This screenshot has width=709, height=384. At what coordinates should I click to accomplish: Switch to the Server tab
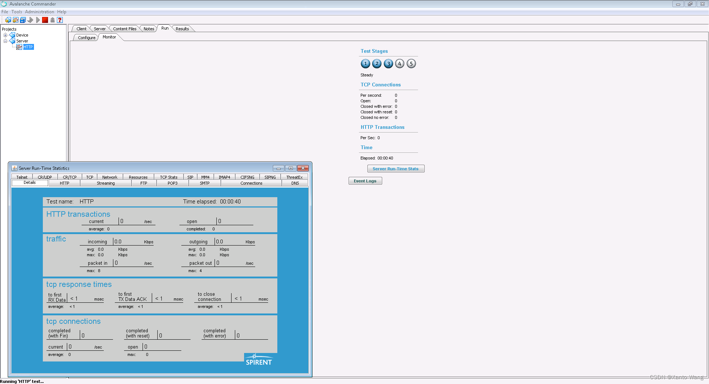99,29
